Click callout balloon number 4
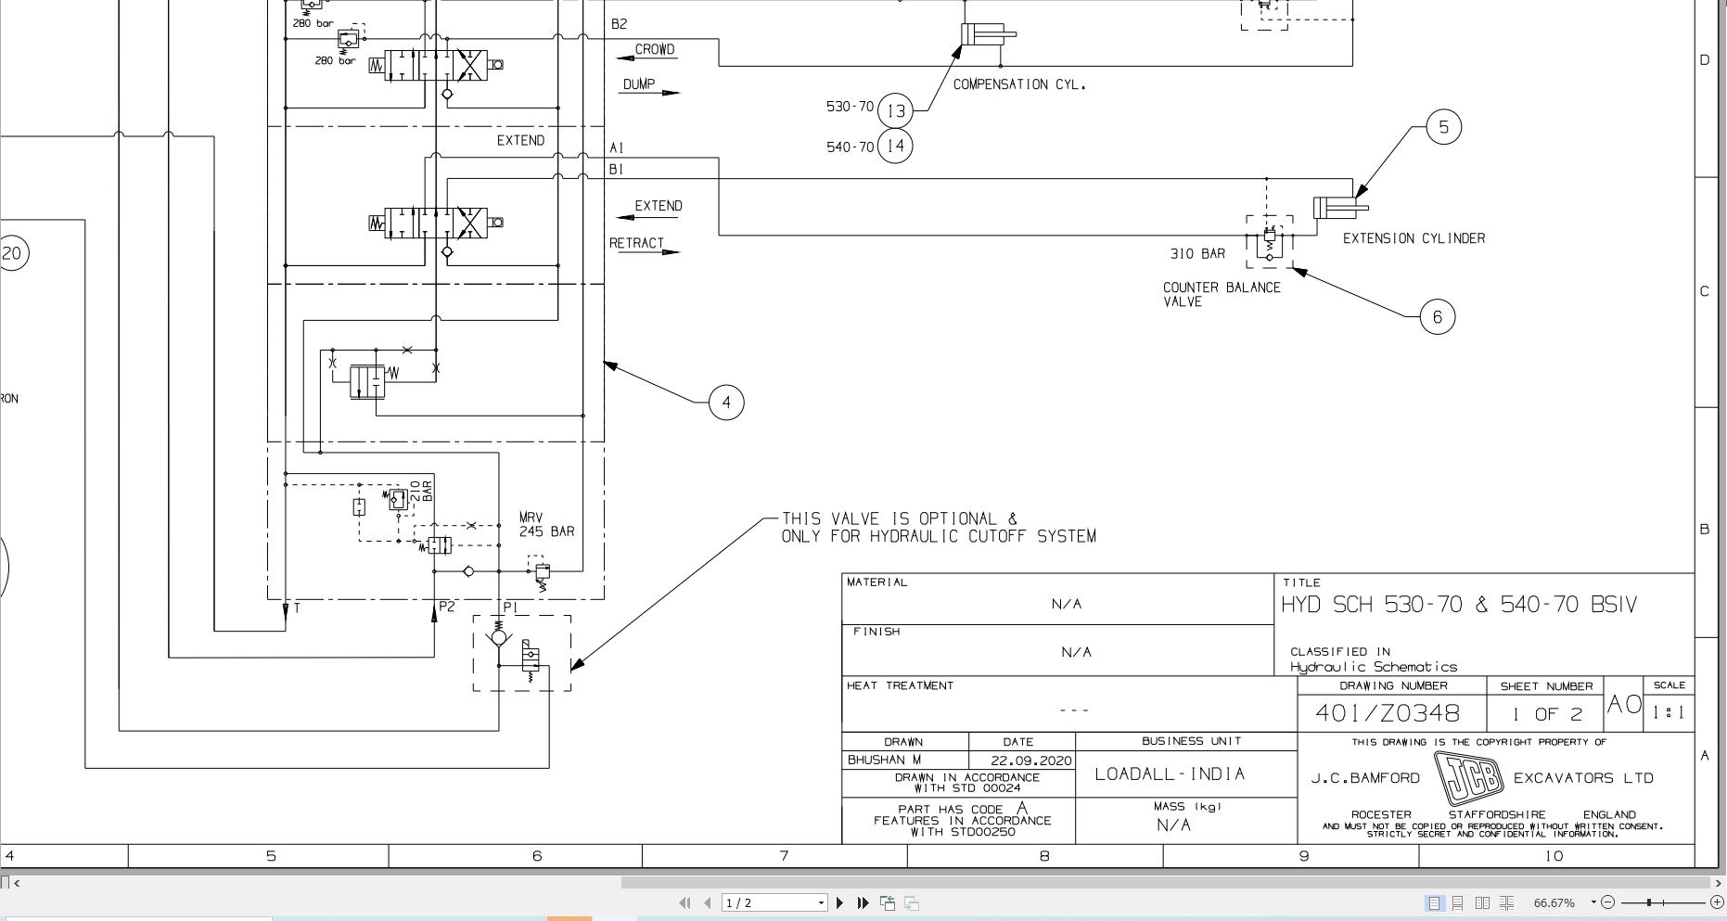Screen dimensions: 1727x921 click(726, 403)
